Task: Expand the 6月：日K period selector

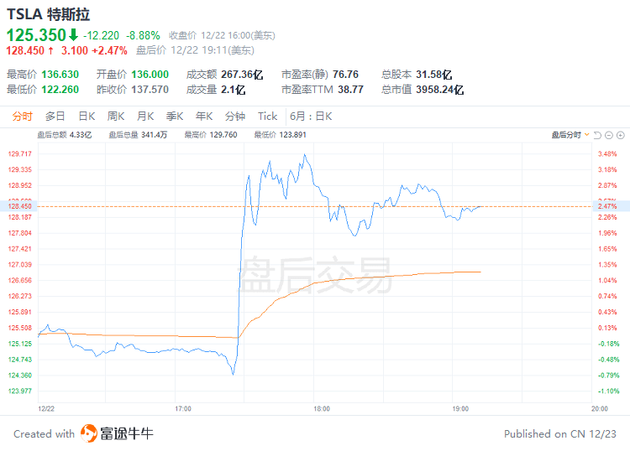Action: click(310, 117)
